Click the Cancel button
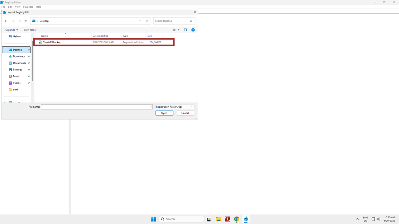399x224 pixels. click(x=185, y=113)
